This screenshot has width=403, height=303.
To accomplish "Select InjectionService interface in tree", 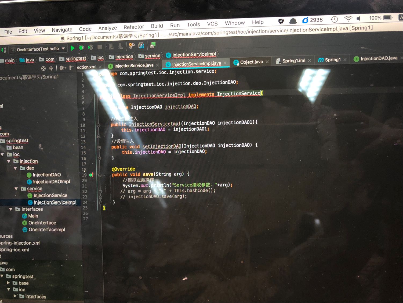I will point(48,196).
